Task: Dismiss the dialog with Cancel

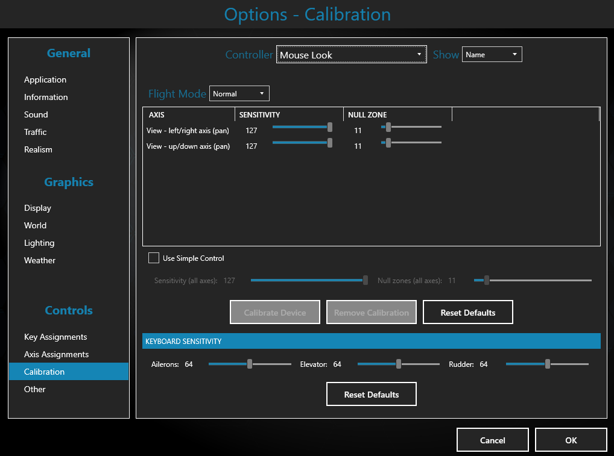Action: coord(492,440)
